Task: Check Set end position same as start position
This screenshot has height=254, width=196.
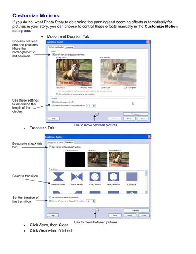Action: [57, 94]
